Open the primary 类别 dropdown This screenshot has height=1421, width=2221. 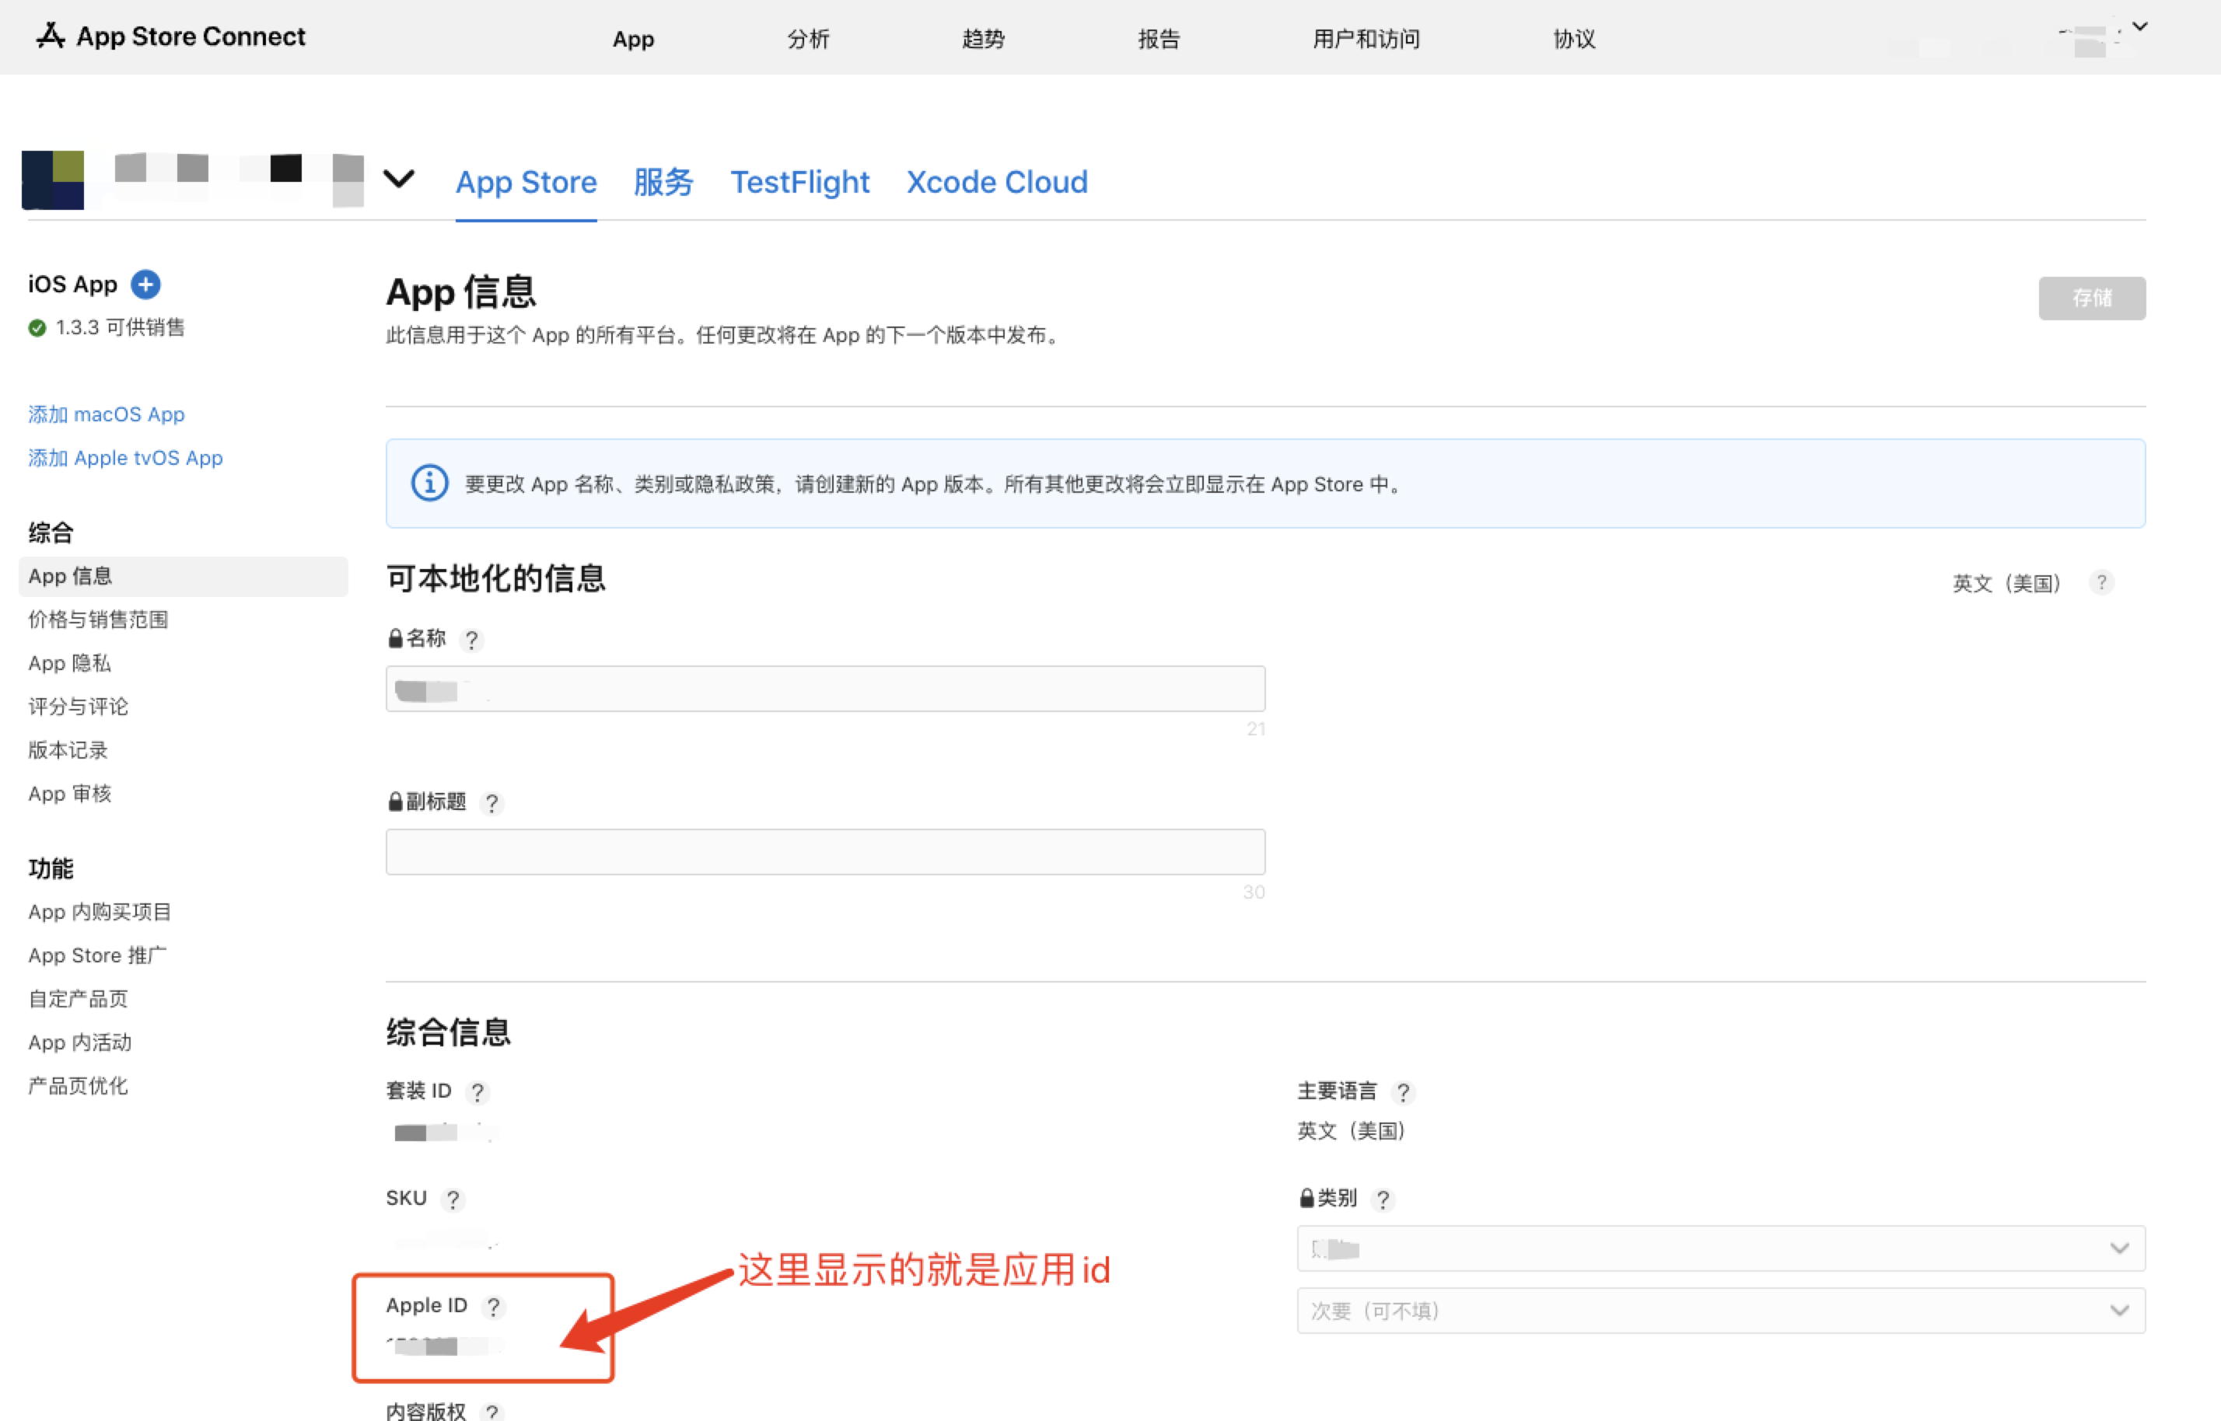(1721, 1248)
